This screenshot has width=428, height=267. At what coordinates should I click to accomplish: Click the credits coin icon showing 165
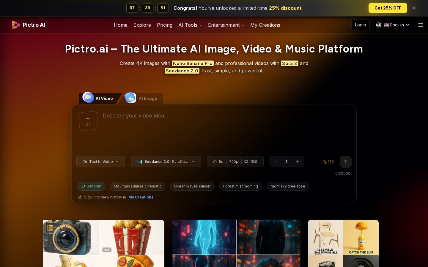(x=325, y=162)
